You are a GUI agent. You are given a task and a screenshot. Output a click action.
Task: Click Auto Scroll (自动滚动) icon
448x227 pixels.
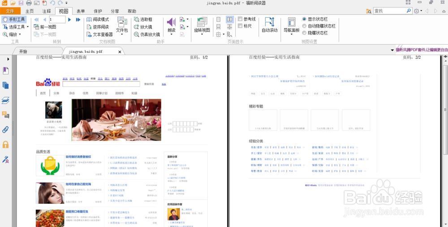pyautogui.click(x=269, y=22)
